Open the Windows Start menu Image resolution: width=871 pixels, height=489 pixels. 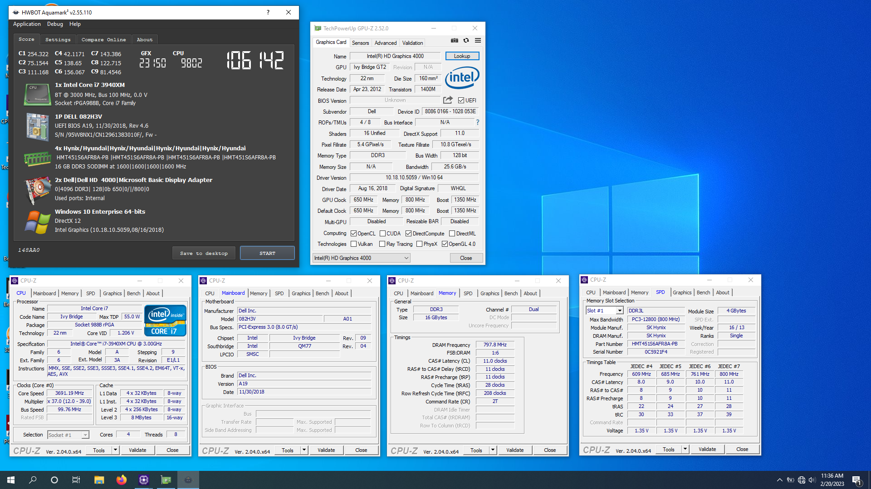[11, 480]
